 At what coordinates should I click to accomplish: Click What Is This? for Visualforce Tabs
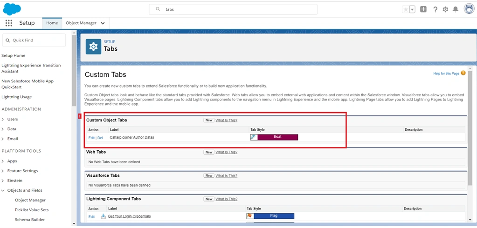click(226, 175)
